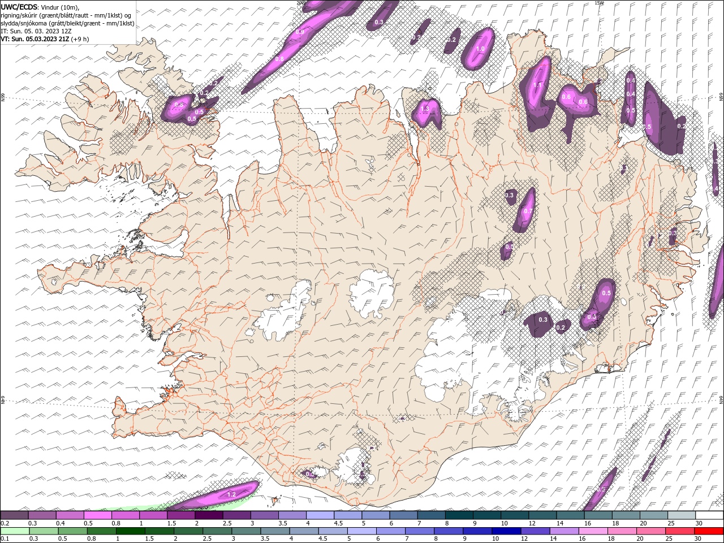724x543 pixels.
Task: Click the 1.1 precipitation value label
Action: [537, 85]
